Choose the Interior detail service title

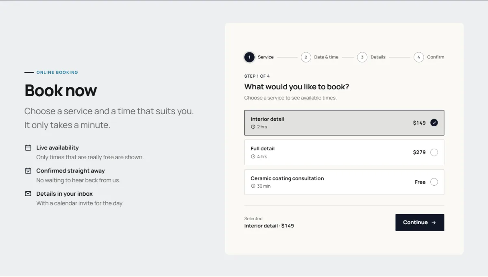point(267,119)
